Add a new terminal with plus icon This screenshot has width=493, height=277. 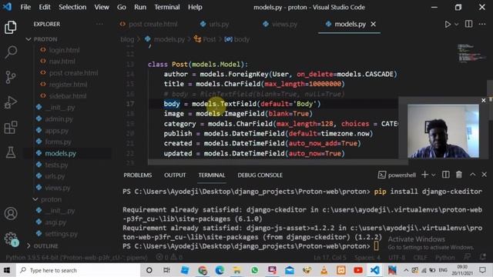click(x=424, y=175)
